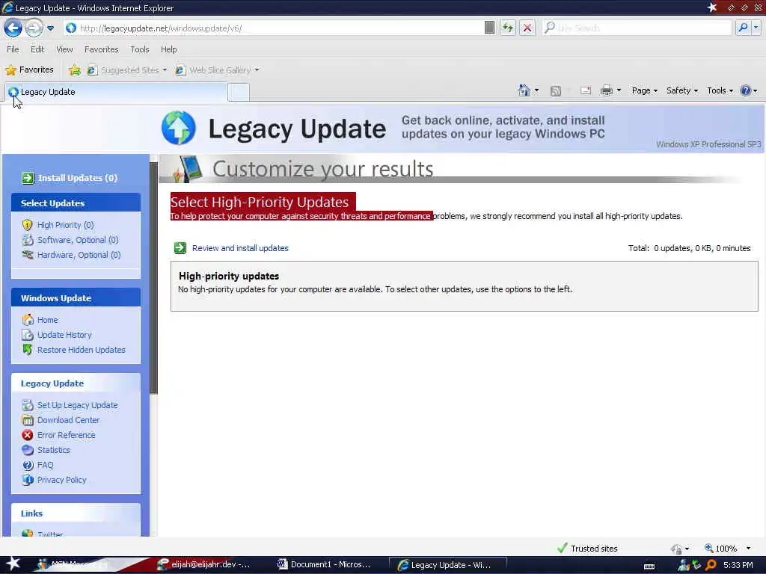The width and height of the screenshot is (766, 574).
Task: Open the recent pages dropdown arrow
Action: click(x=50, y=28)
